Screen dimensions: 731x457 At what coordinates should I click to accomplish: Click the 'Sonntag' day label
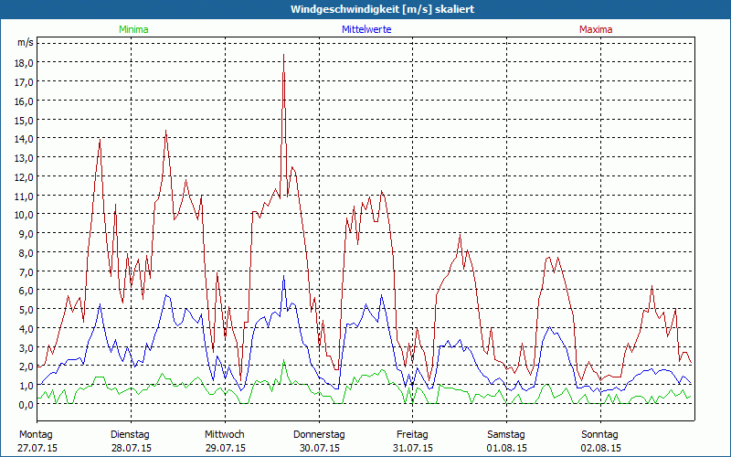coord(599,435)
